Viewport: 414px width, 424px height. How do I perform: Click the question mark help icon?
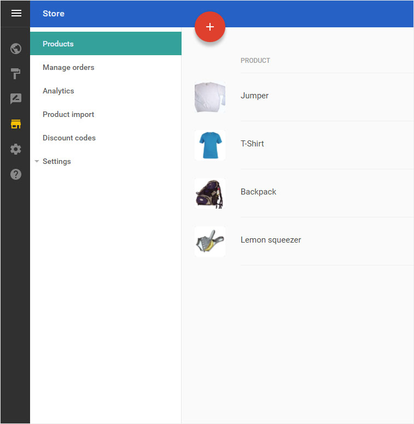click(16, 174)
